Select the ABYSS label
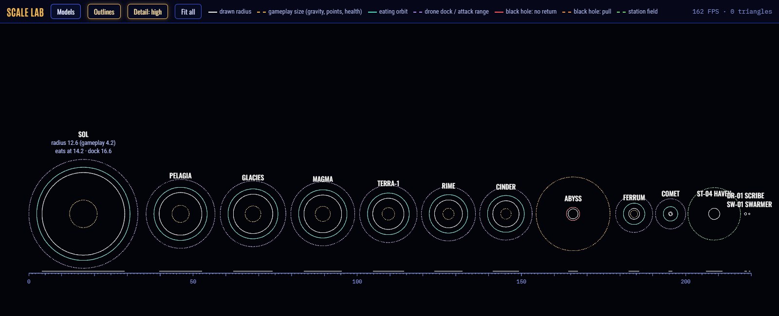The height and width of the screenshot is (316, 779). tap(573, 198)
